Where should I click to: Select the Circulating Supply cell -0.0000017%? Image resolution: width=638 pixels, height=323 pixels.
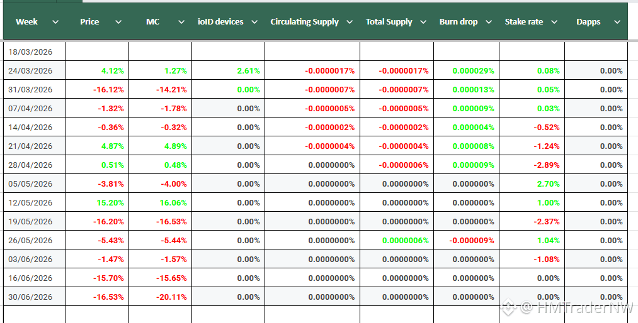pos(312,70)
